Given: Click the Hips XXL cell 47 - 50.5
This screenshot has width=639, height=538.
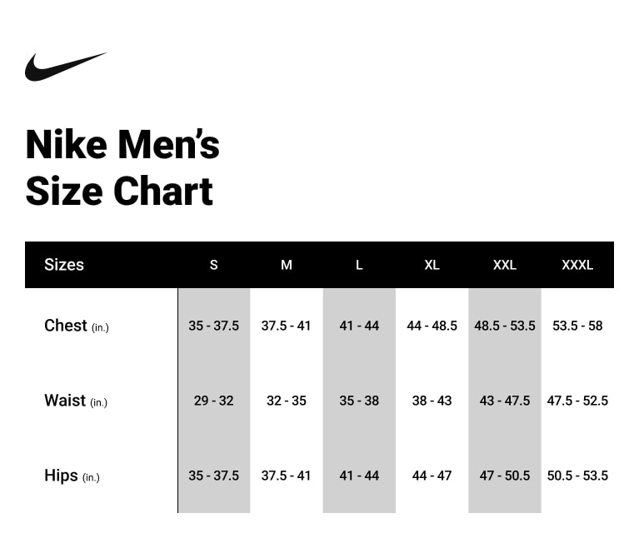Looking at the screenshot, I should pyautogui.click(x=504, y=476).
